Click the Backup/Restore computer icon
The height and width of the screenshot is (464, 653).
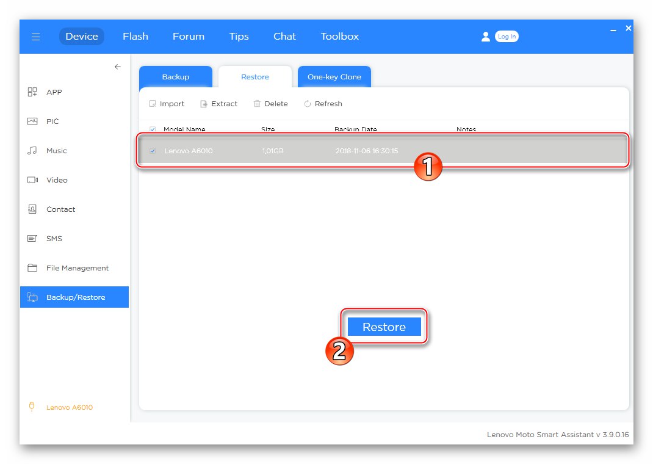coord(32,297)
